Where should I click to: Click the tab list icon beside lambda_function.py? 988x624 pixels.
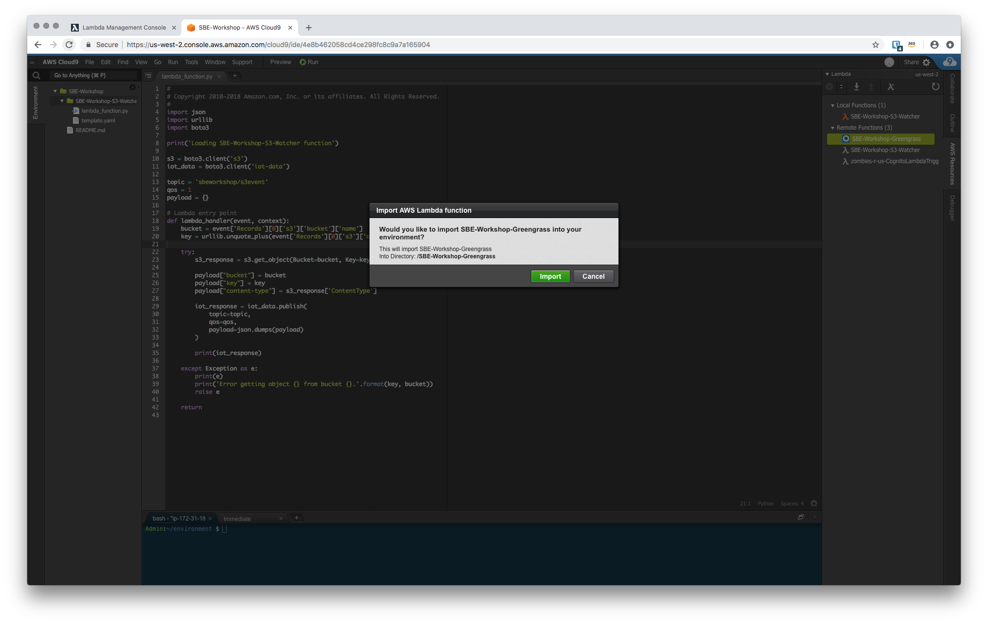click(x=148, y=76)
